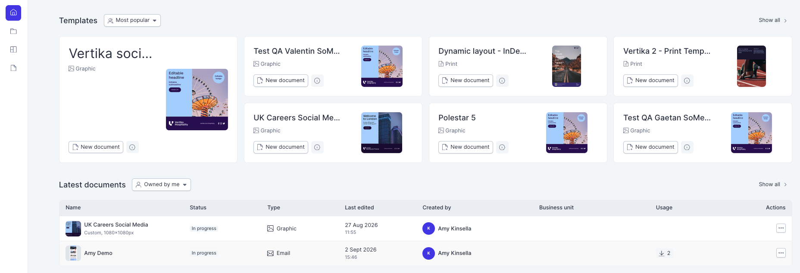The height and width of the screenshot is (273, 800).
Task: Open the folder icon in sidebar
Action: [x=13, y=31]
